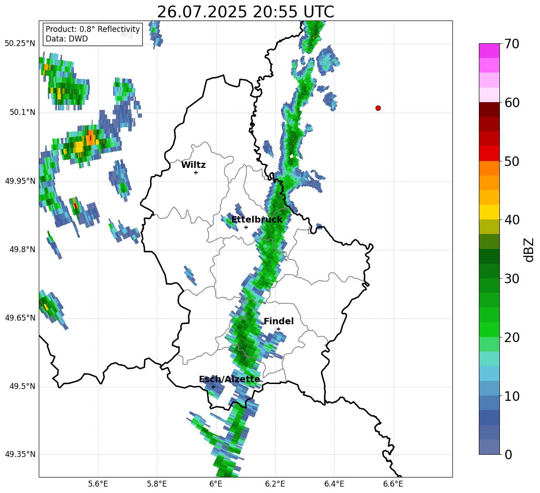Click the Esch/Alzette city label
The height and width of the screenshot is (493, 540).
(229, 379)
